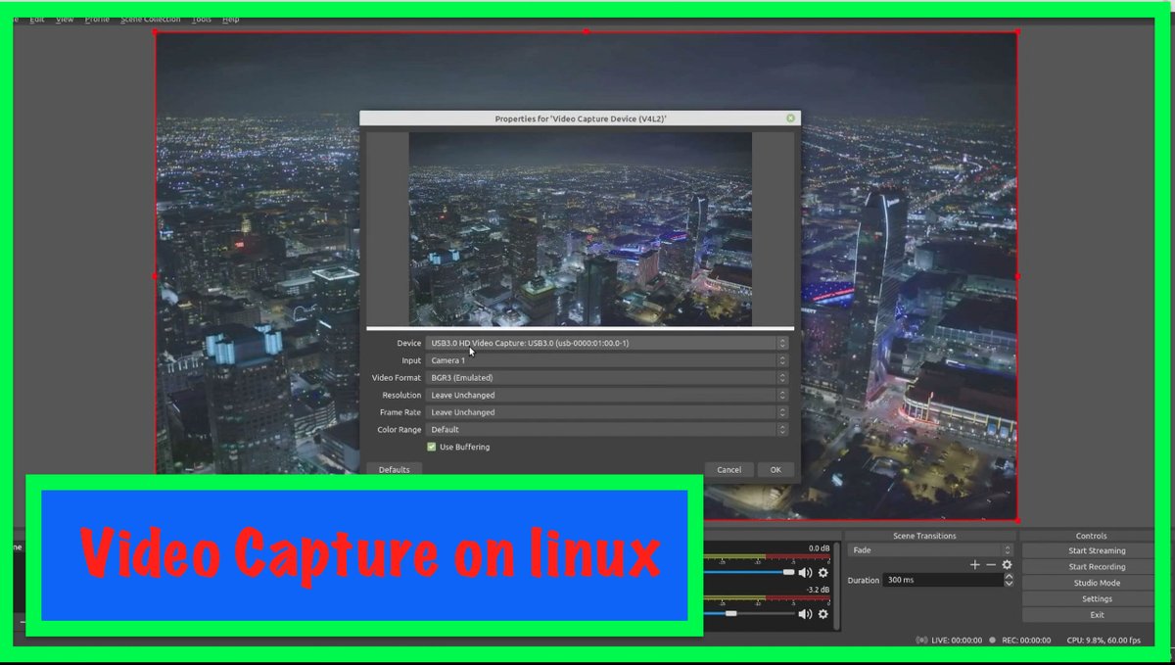This screenshot has width=1175, height=665.
Task: Mute the Mic/Aux speaker icon
Action: [x=804, y=614]
